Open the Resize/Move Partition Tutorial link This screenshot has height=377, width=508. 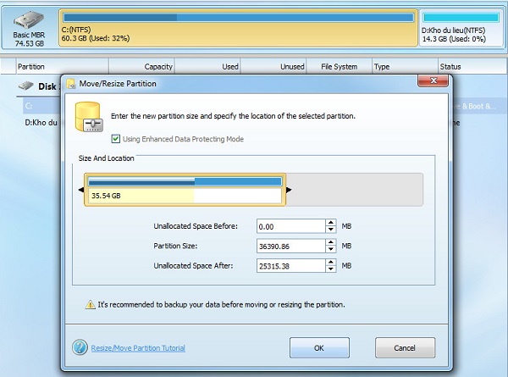coord(138,347)
